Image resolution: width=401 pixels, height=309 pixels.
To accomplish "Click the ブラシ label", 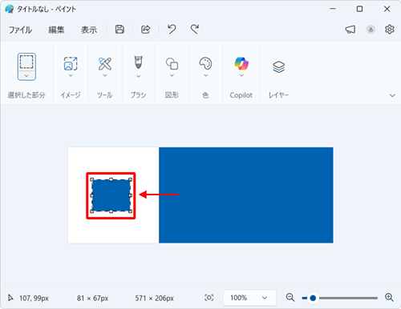I will pyautogui.click(x=138, y=95).
